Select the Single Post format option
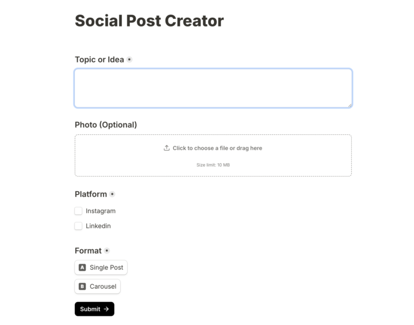 101,268
